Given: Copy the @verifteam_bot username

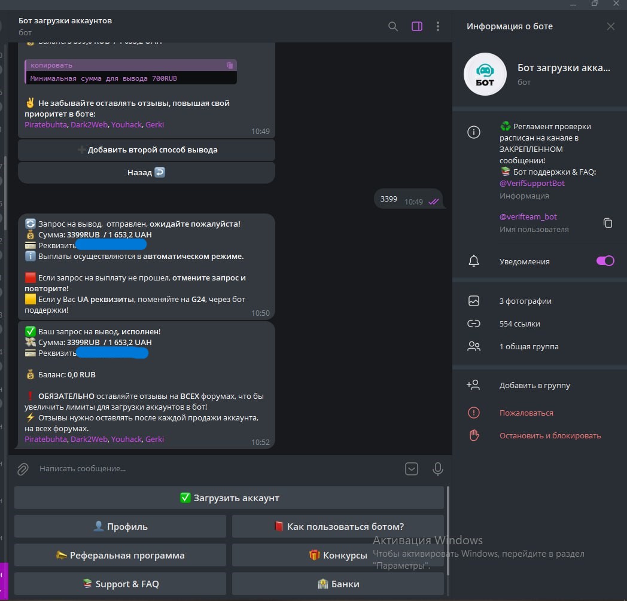Looking at the screenshot, I should coord(608,223).
